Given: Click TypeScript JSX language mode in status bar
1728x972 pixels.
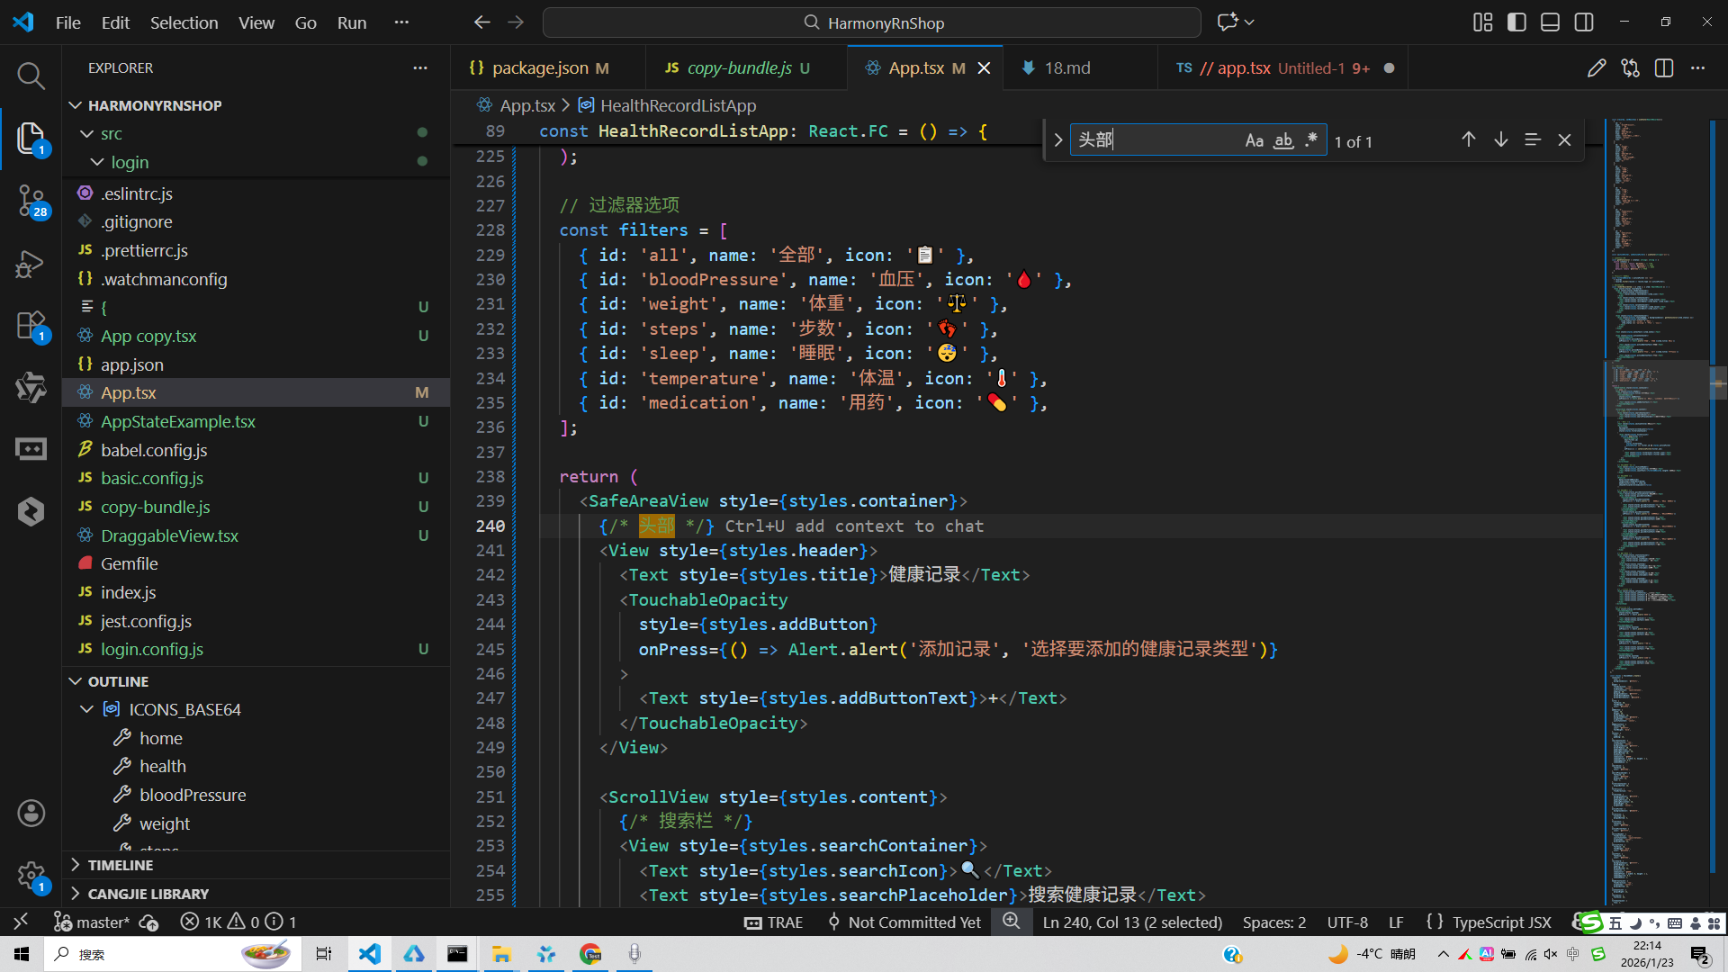Looking at the screenshot, I should coord(1501,922).
